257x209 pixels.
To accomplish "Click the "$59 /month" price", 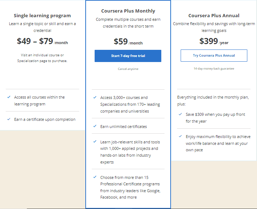I will click(x=128, y=42).
